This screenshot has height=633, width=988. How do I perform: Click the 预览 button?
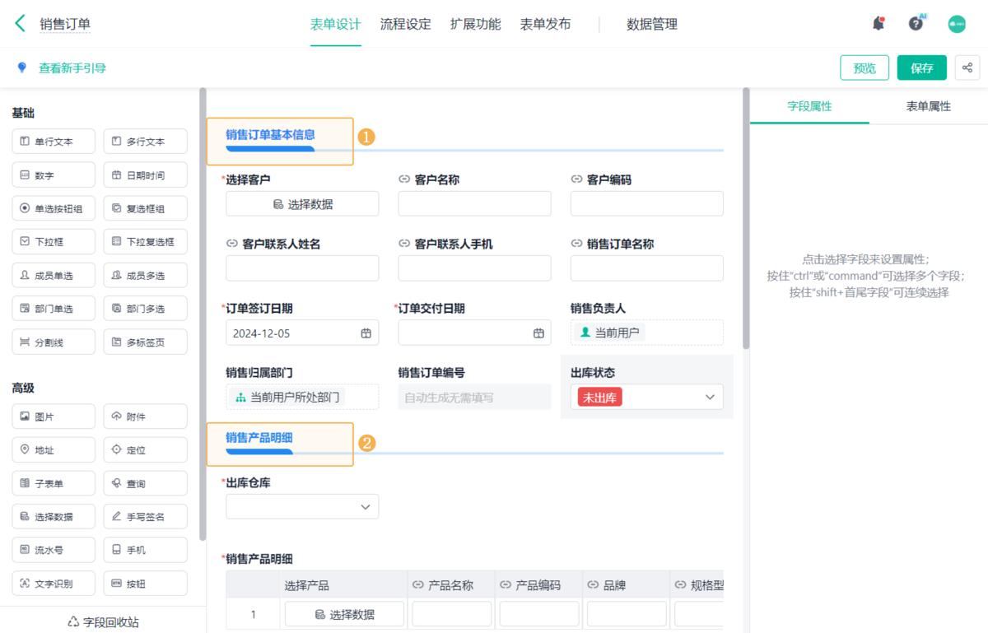(x=864, y=67)
